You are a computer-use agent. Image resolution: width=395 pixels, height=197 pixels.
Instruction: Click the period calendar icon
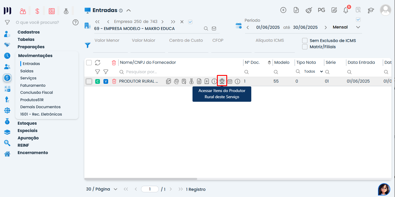[239, 26]
